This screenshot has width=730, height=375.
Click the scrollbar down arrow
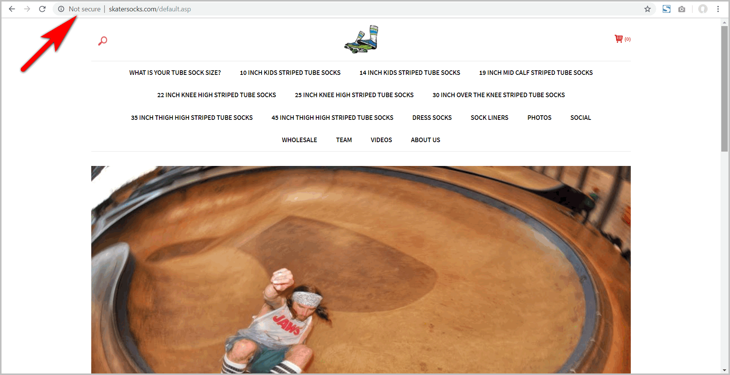725,370
